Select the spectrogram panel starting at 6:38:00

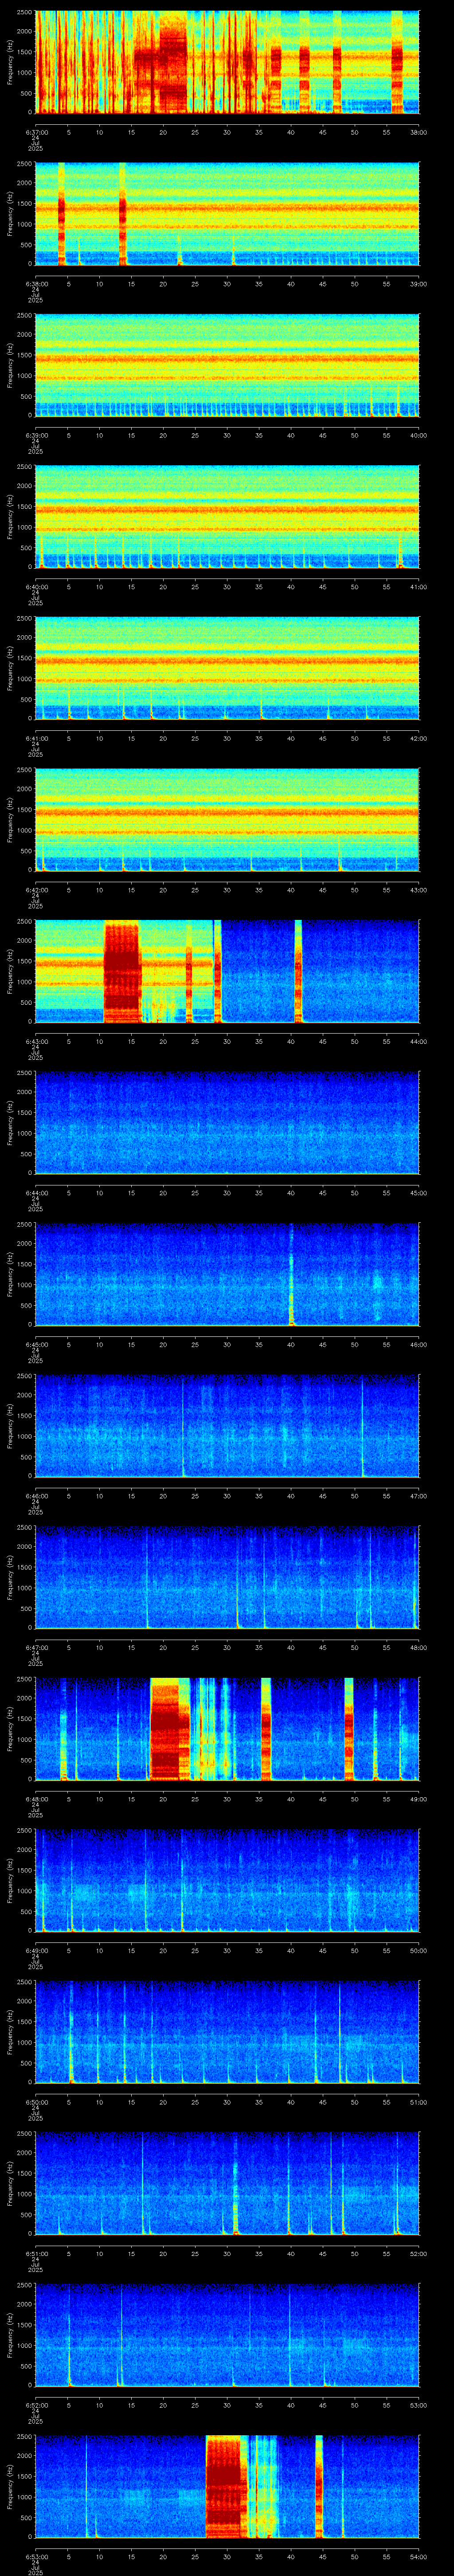coord(227,214)
